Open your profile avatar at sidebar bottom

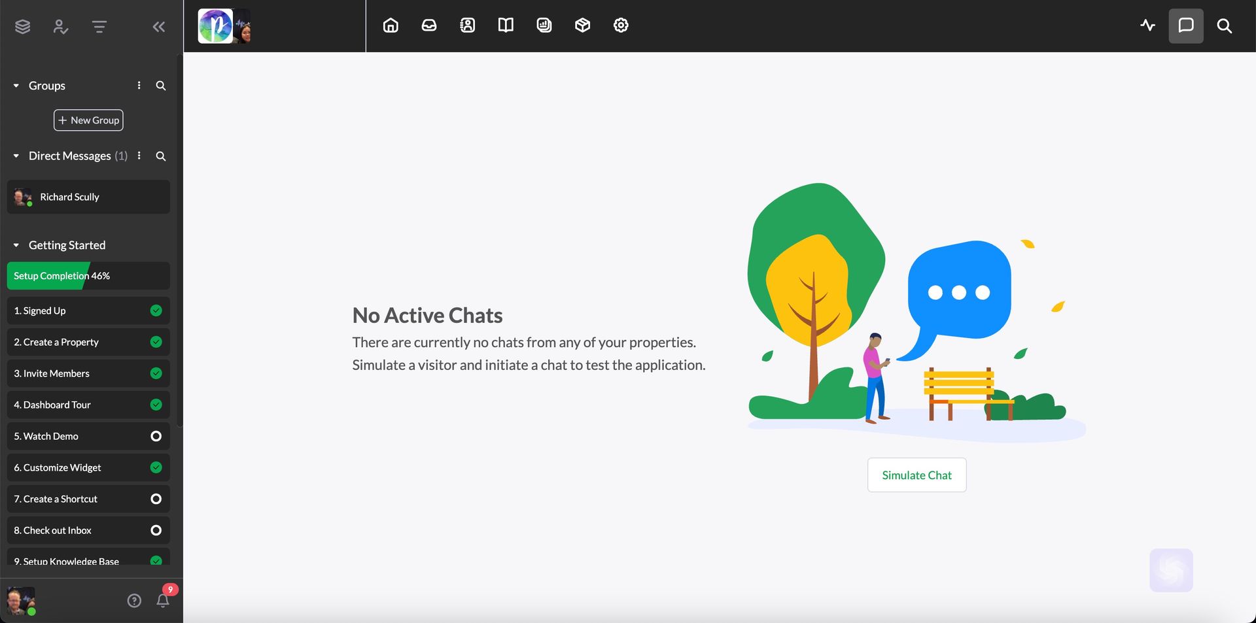click(21, 601)
